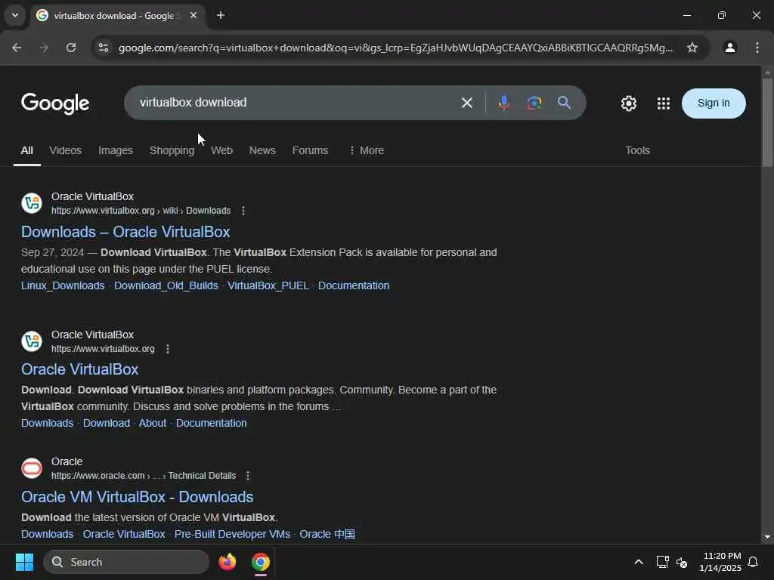Open the Chrome profile icon

point(729,48)
